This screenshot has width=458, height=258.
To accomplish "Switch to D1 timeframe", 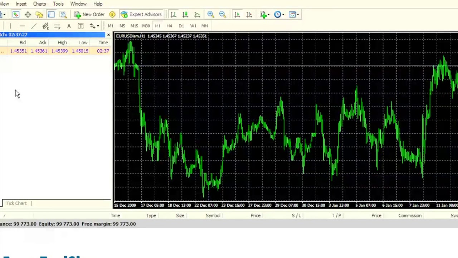I will (x=181, y=26).
